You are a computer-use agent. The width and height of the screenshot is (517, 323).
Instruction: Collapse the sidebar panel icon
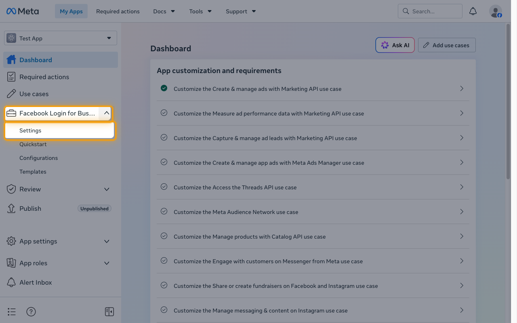point(109,312)
